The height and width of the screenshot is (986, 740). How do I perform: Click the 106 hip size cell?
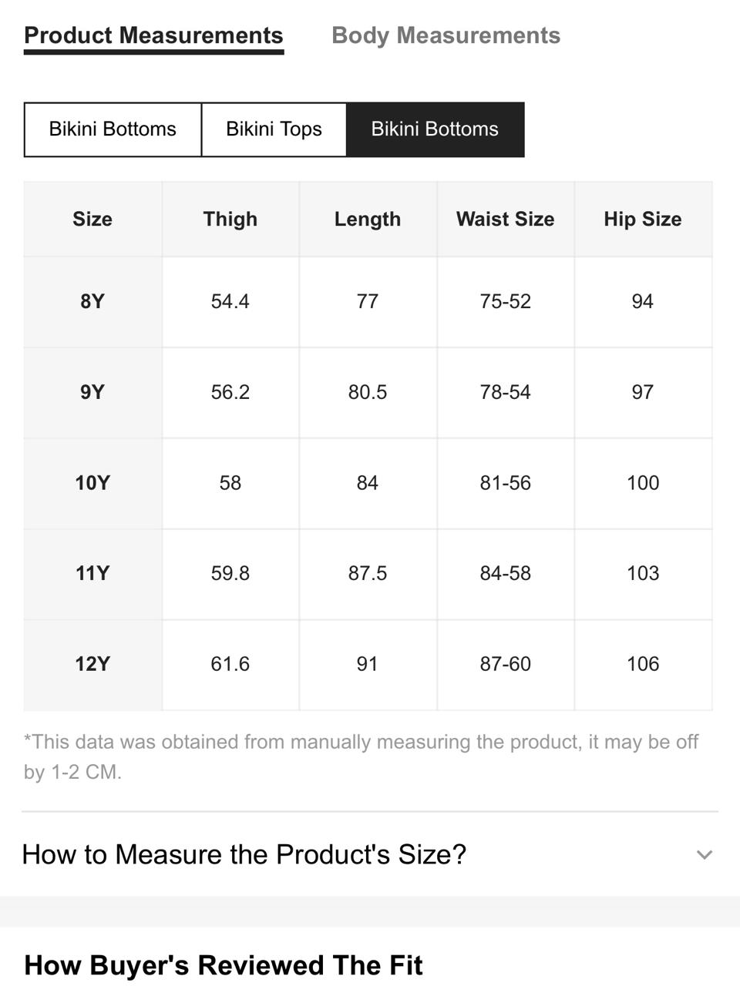[643, 664]
